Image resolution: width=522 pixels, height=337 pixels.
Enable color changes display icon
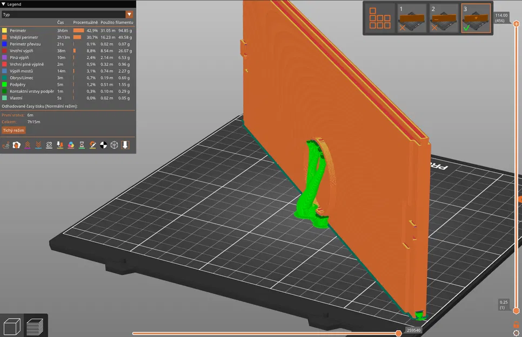[x=71, y=145]
